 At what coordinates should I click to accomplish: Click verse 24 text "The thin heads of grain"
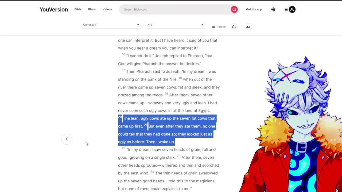coord(176,173)
